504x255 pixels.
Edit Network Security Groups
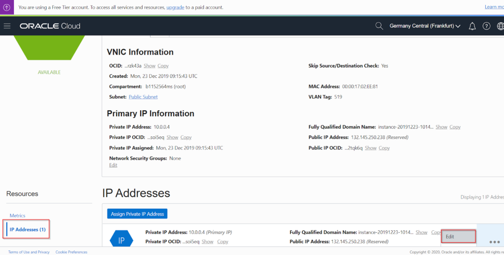pyautogui.click(x=113, y=165)
